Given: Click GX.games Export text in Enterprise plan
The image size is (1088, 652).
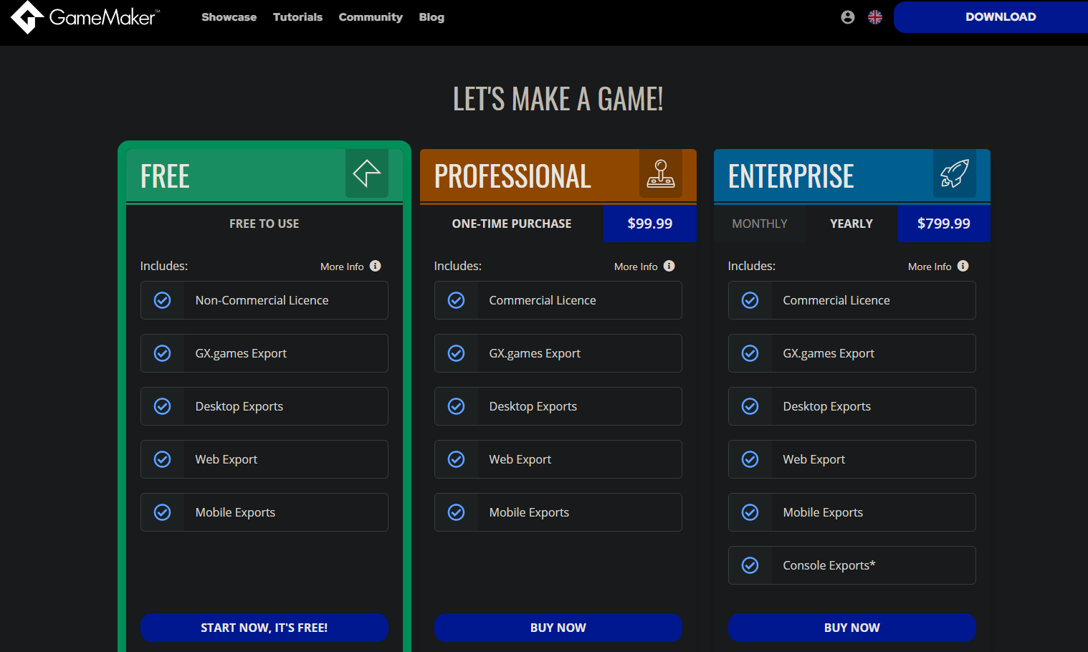Looking at the screenshot, I should pyautogui.click(x=829, y=353).
